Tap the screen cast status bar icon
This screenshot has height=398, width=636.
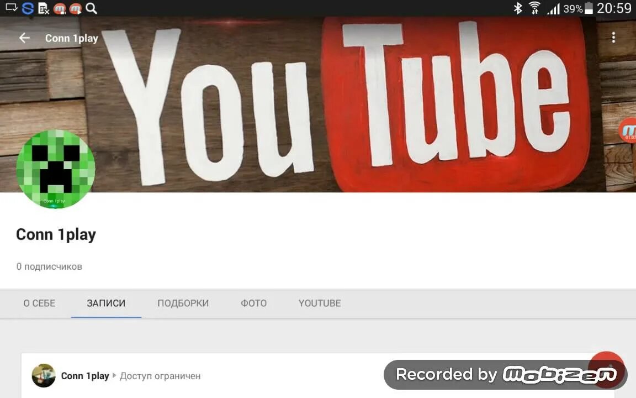12,8
